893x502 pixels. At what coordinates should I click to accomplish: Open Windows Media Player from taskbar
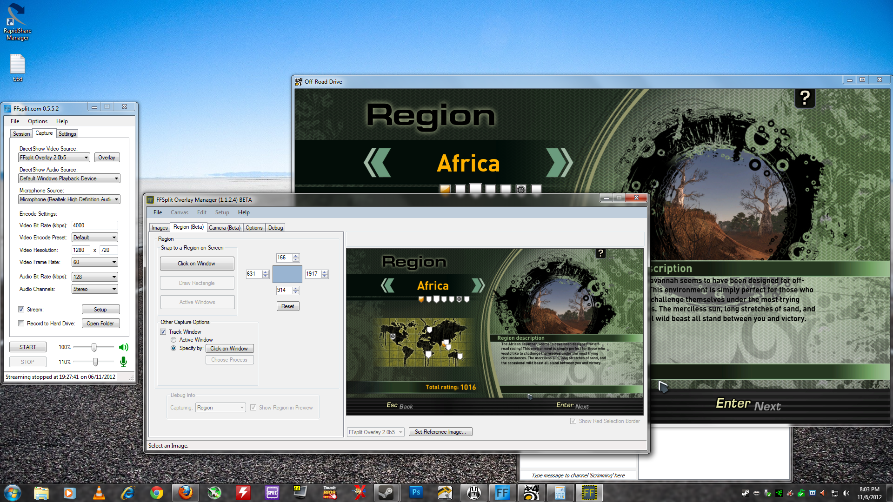(x=70, y=493)
